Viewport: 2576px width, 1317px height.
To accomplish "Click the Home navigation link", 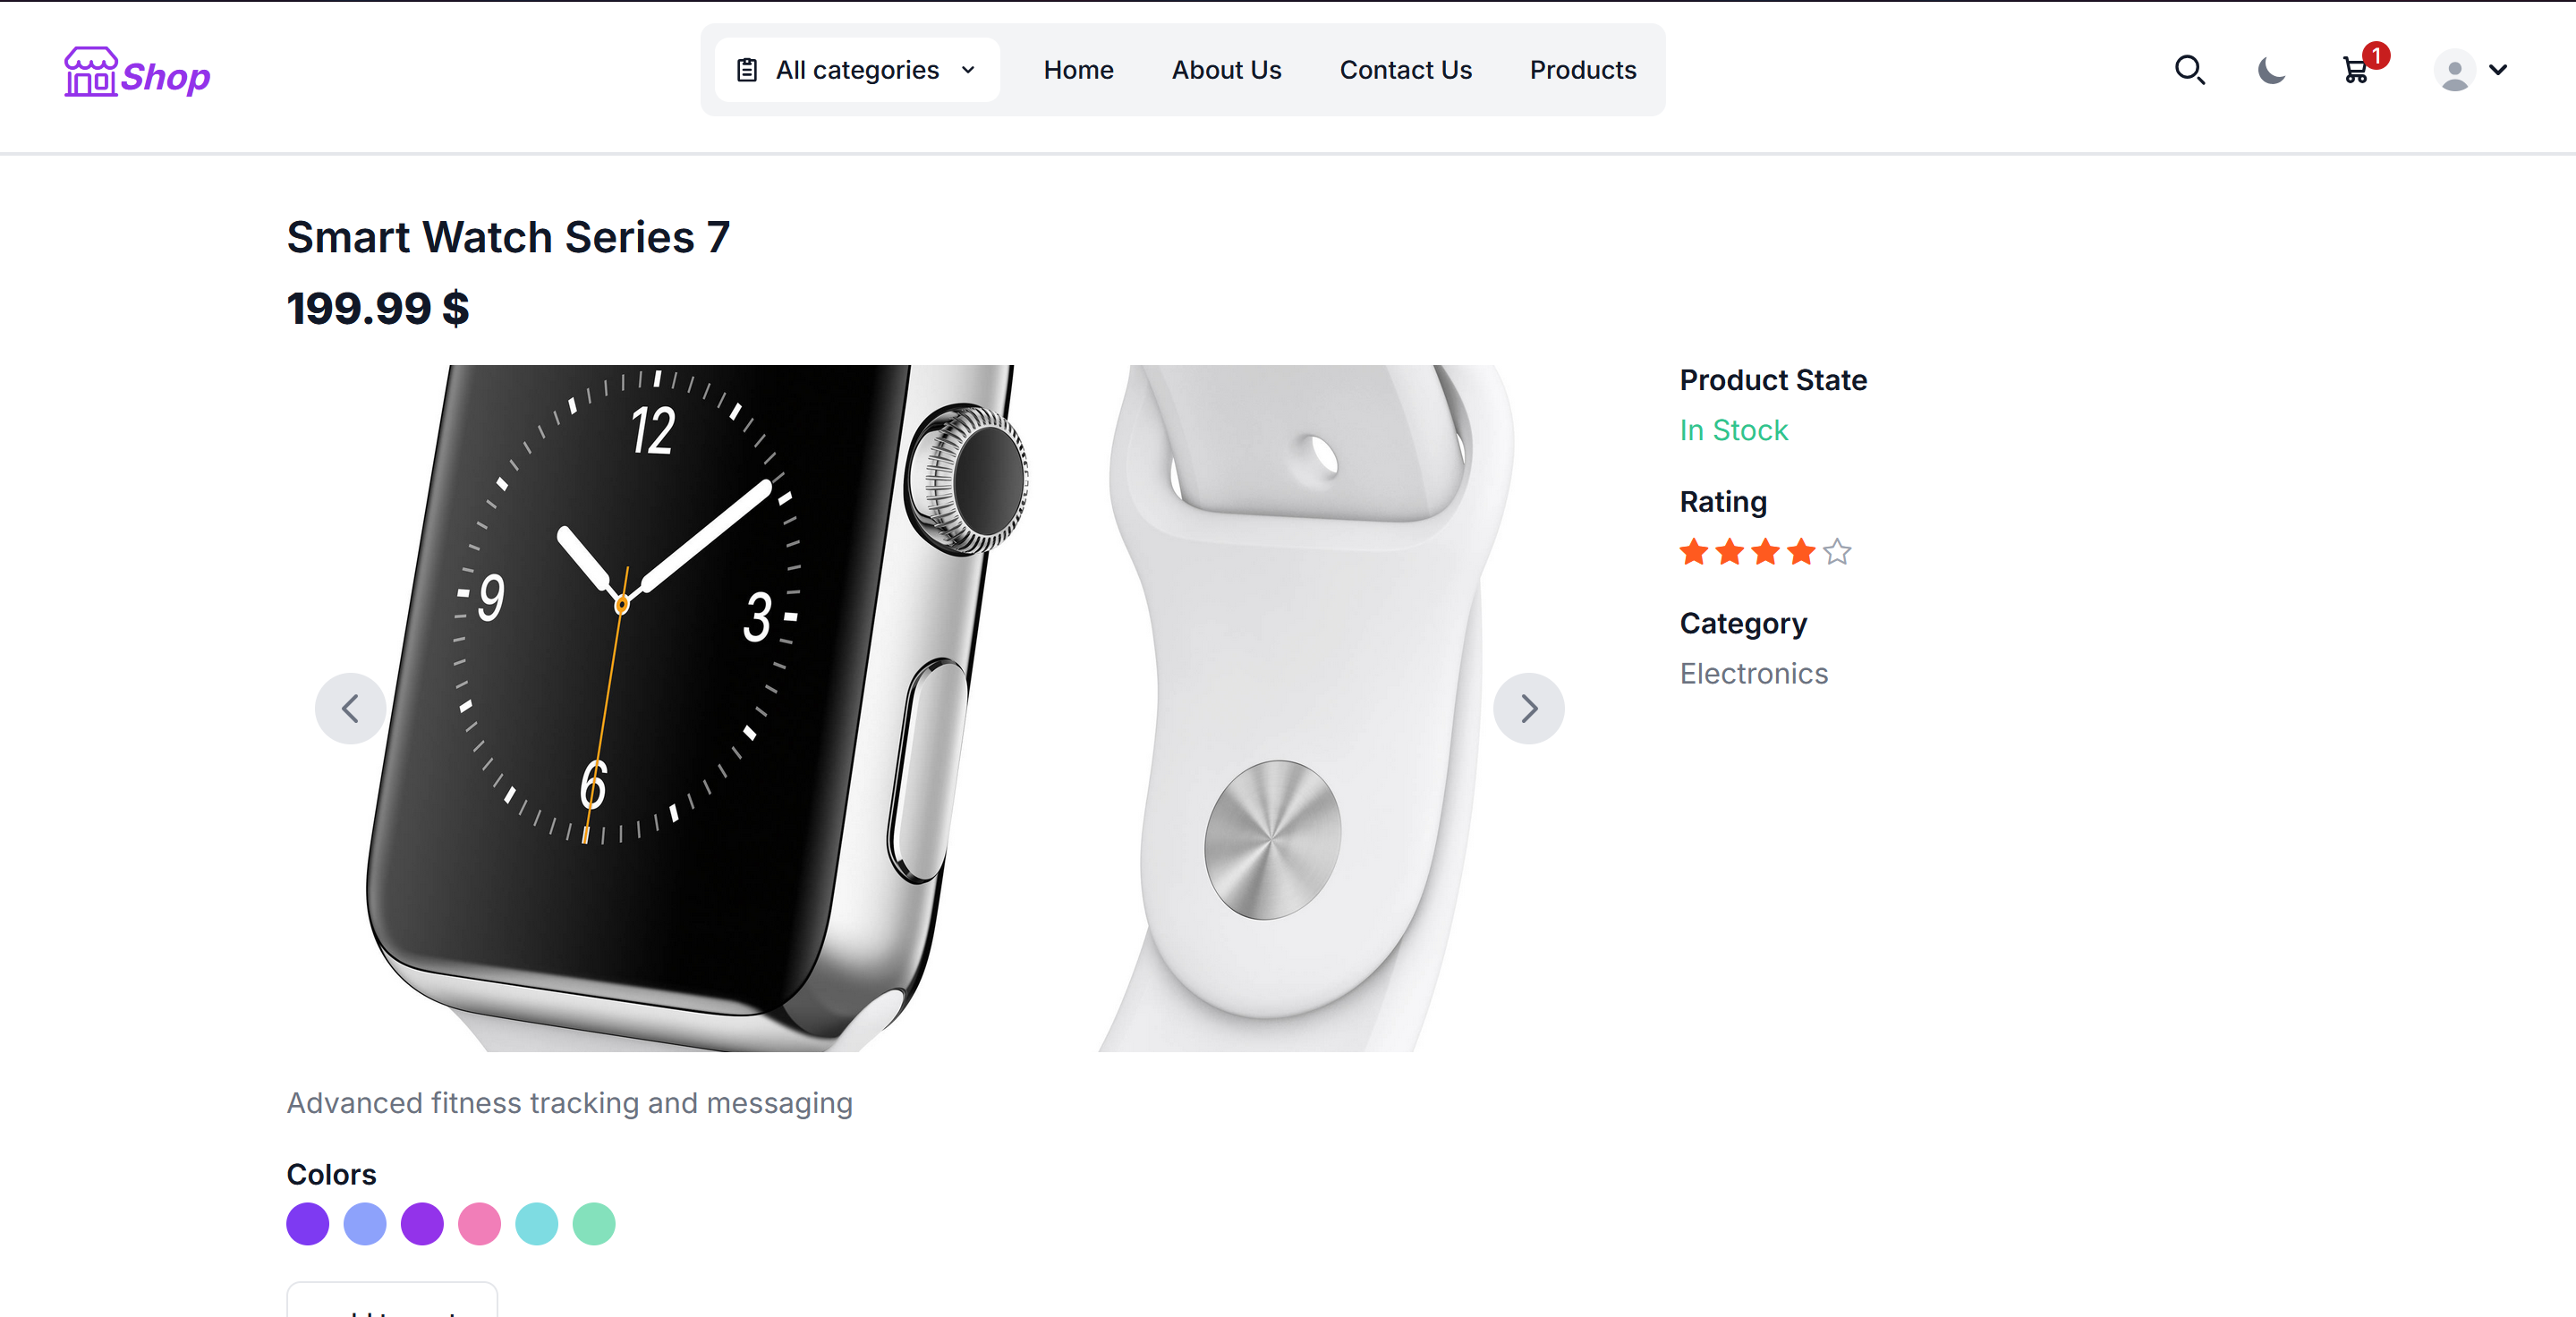I will click(1078, 70).
